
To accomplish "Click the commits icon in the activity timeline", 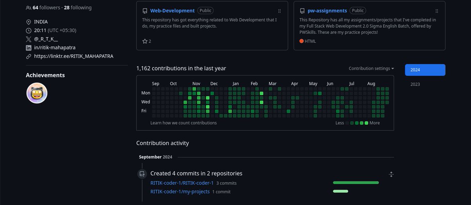I will click(142, 174).
